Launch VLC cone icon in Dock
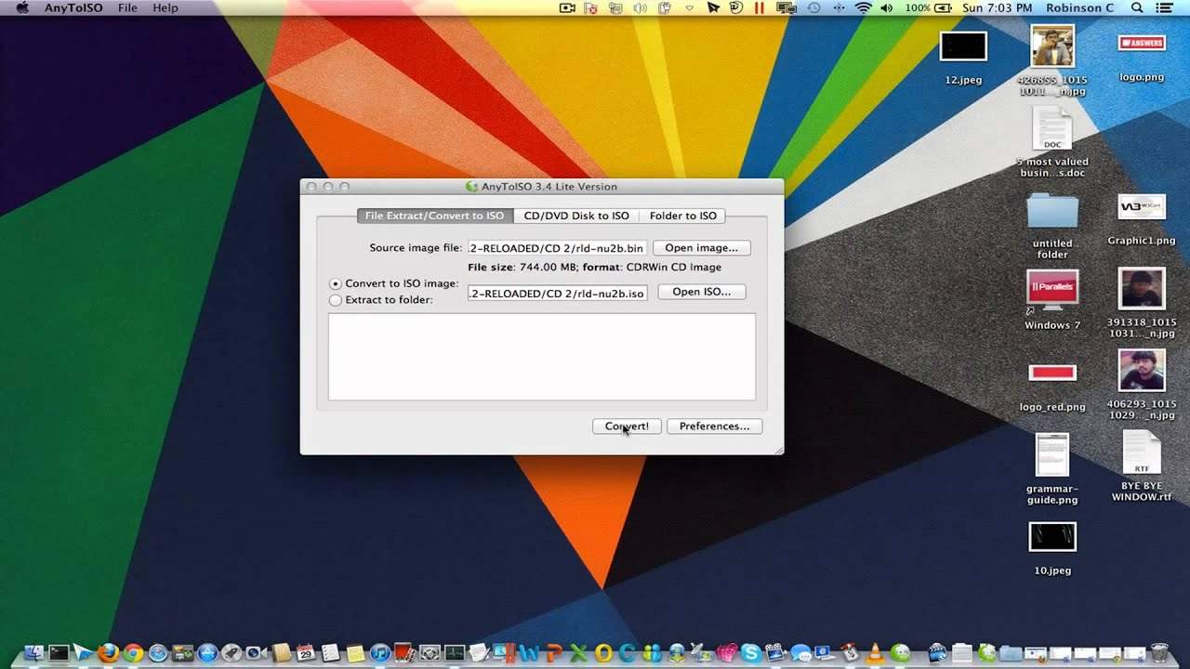The height and width of the screenshot is (669, 1190). point(875,652)
